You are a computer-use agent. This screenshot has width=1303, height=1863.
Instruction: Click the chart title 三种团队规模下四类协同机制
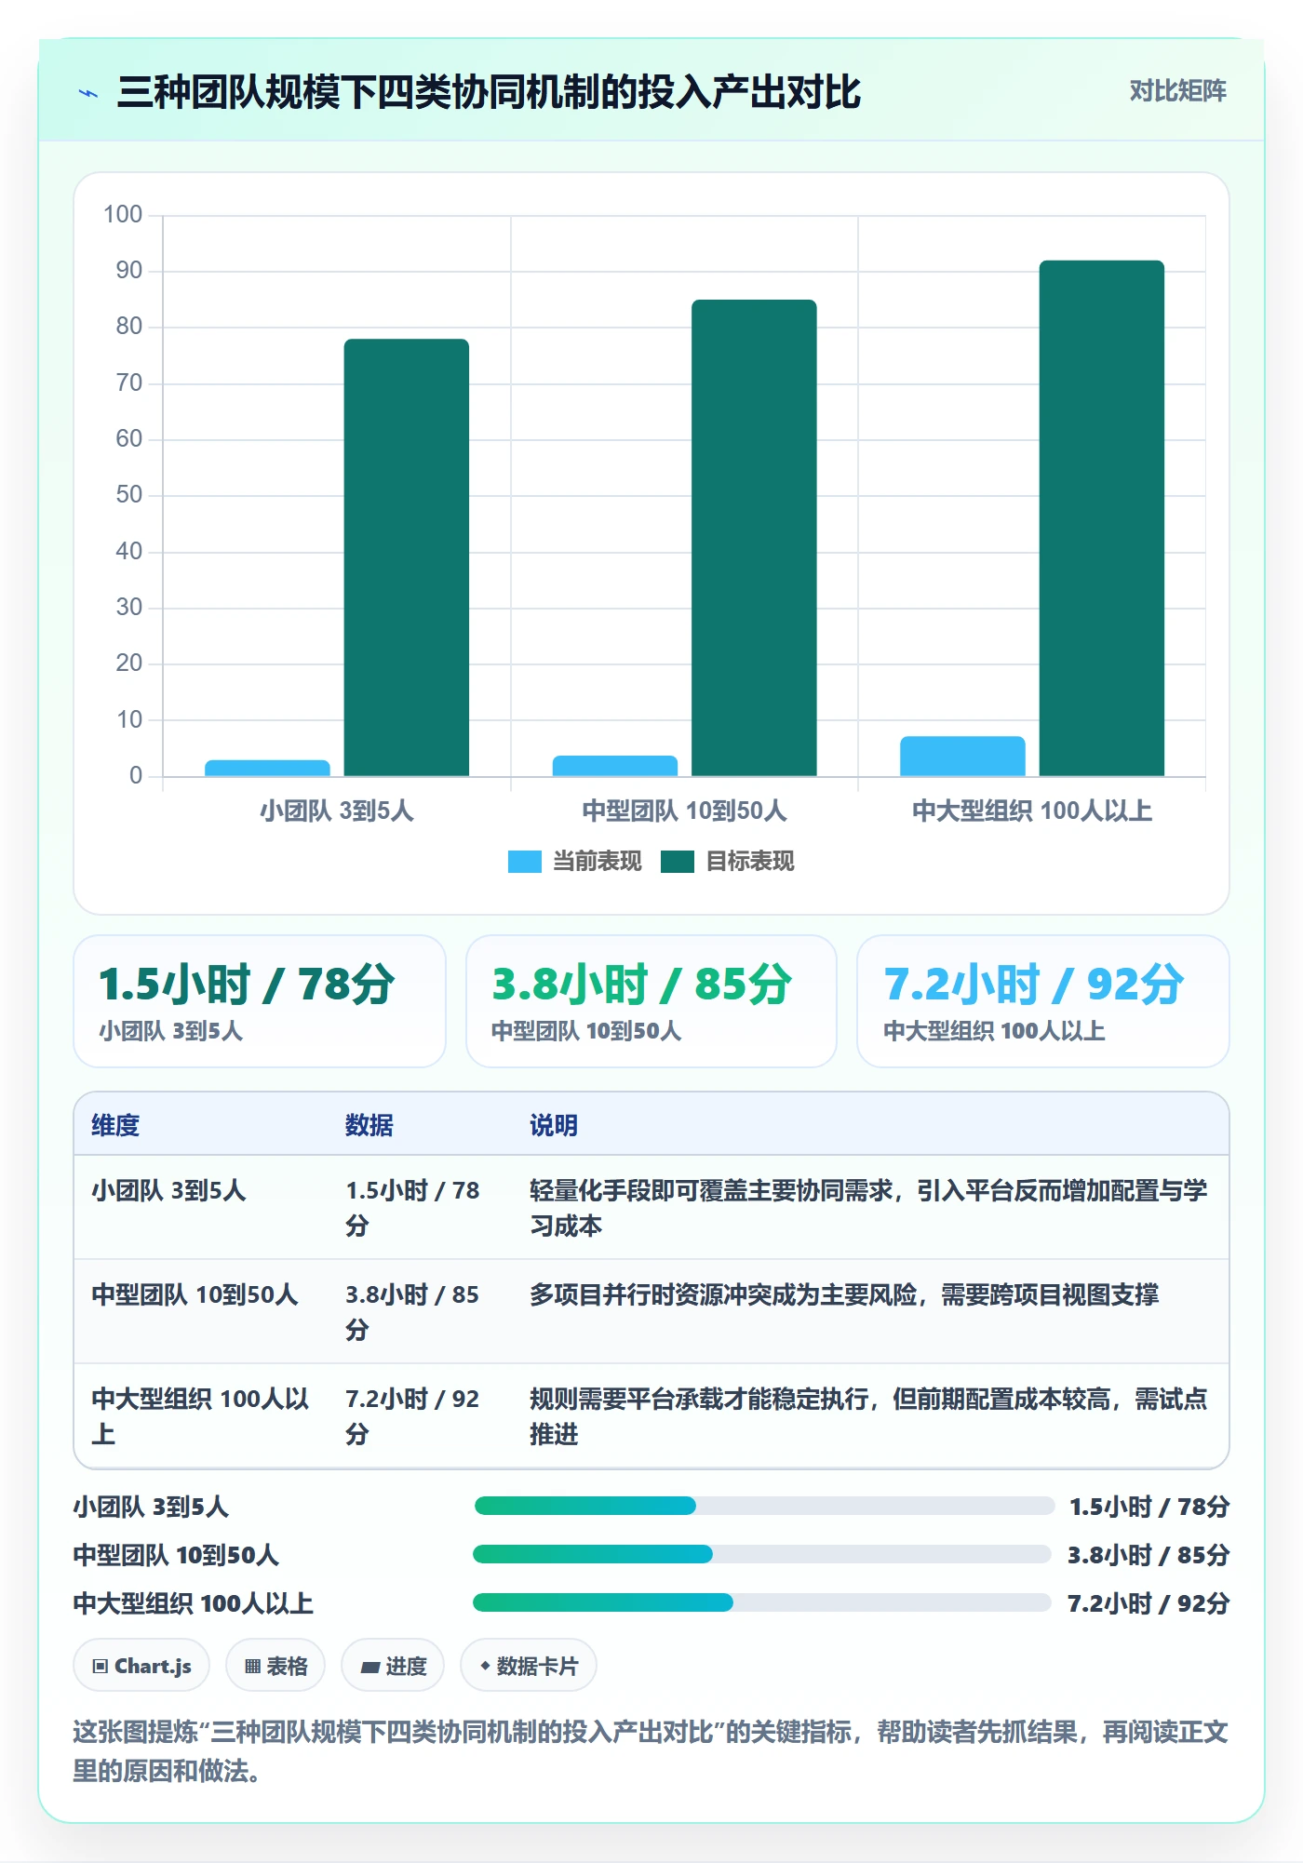click(x=489, y=92)
